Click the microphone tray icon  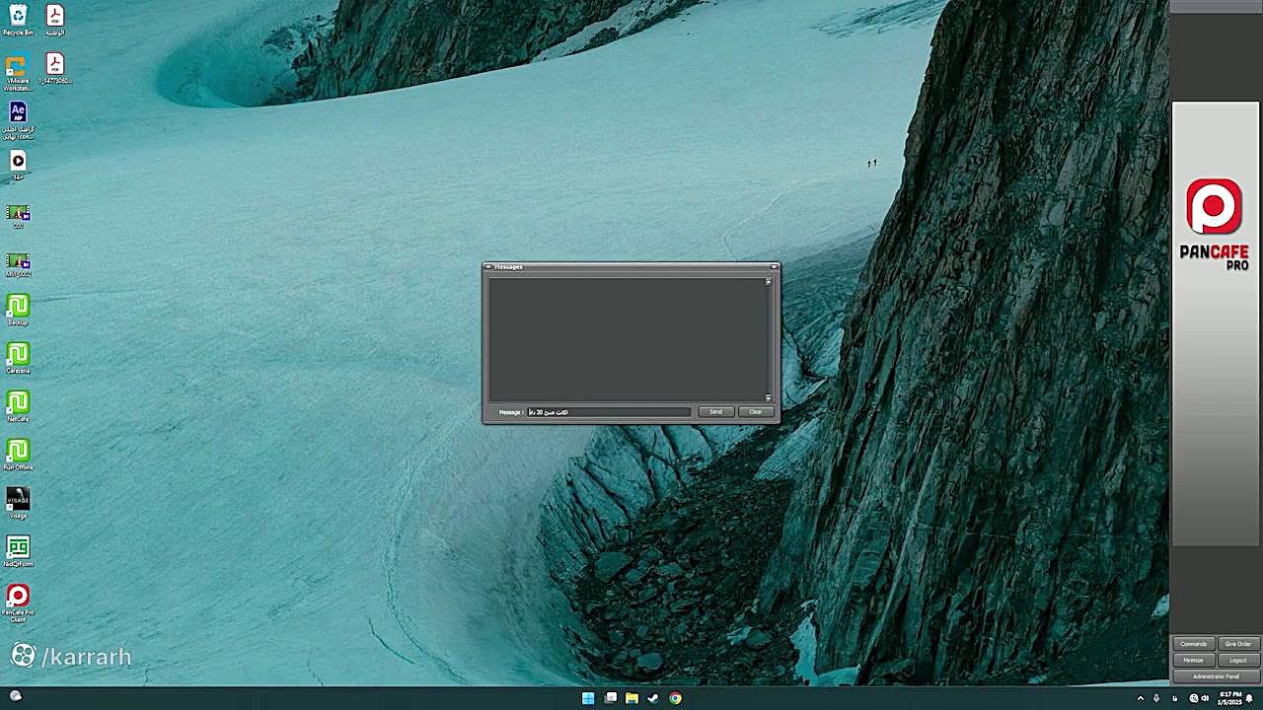click(x=1156, y=698)
